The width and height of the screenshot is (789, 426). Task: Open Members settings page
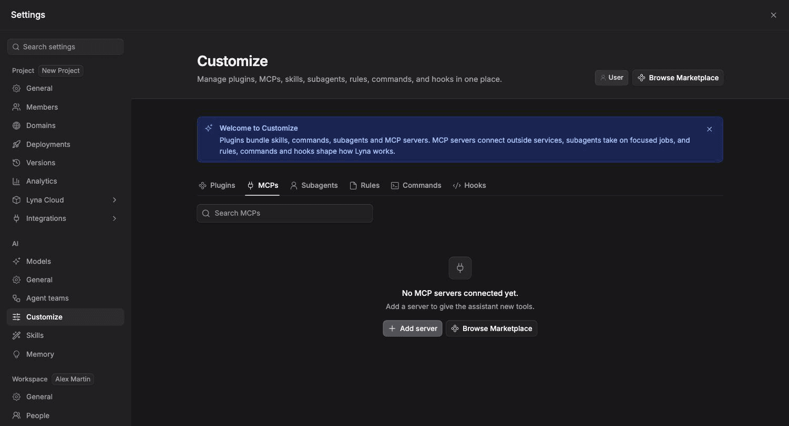coord(66,107)
